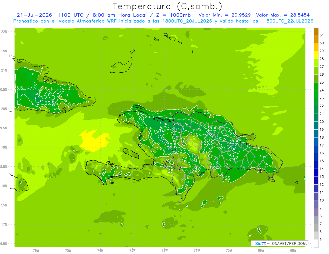This screenshot has height=254, width=329.
Task: Click the legend value "9"
Action: [321, 208]
